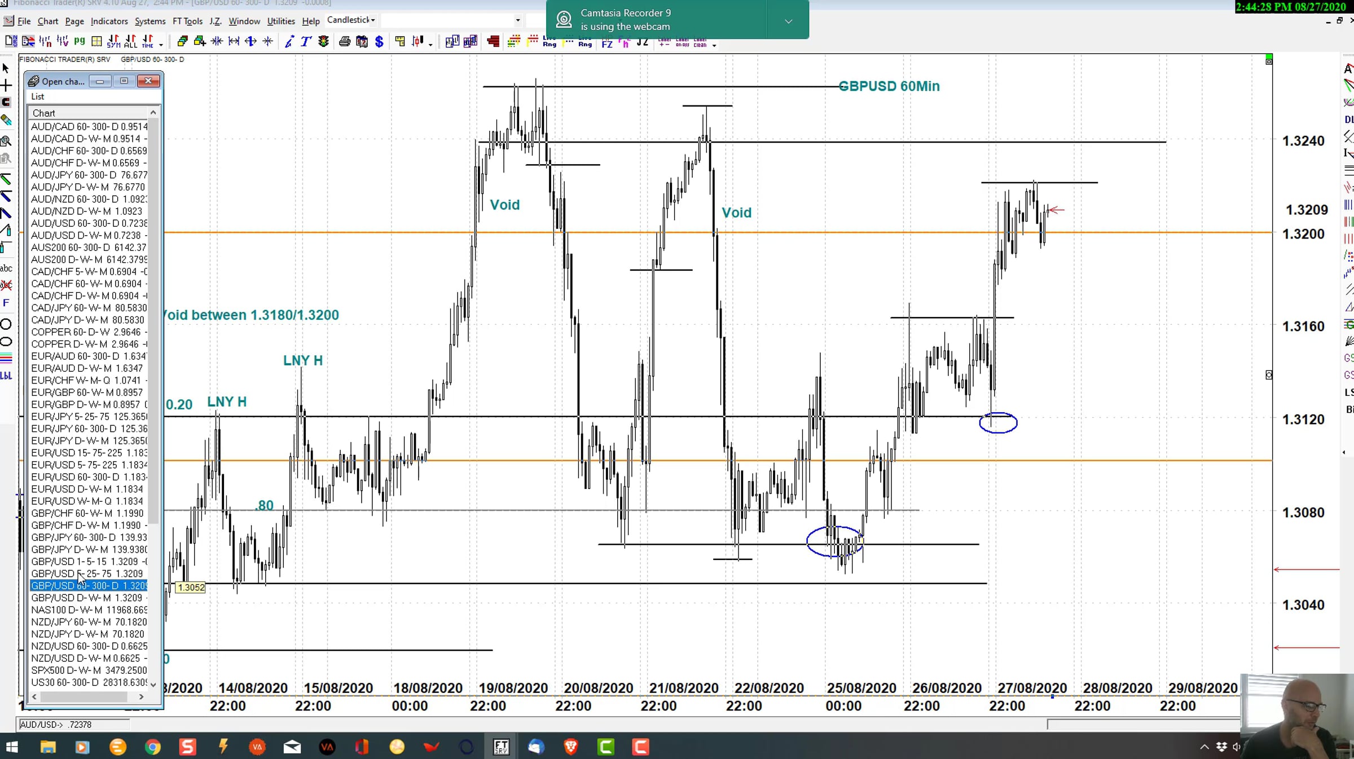Click the blue dollar sign icon
1354x759 pixels.
click(379, 42)
